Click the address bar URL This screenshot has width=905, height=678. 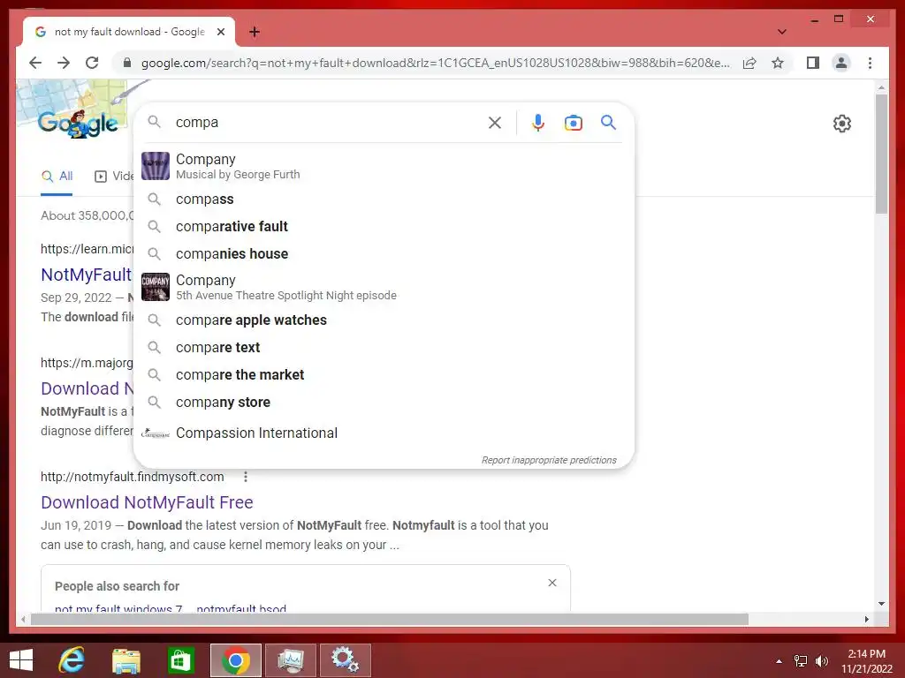pyautogui.click(x=435, y=63)
